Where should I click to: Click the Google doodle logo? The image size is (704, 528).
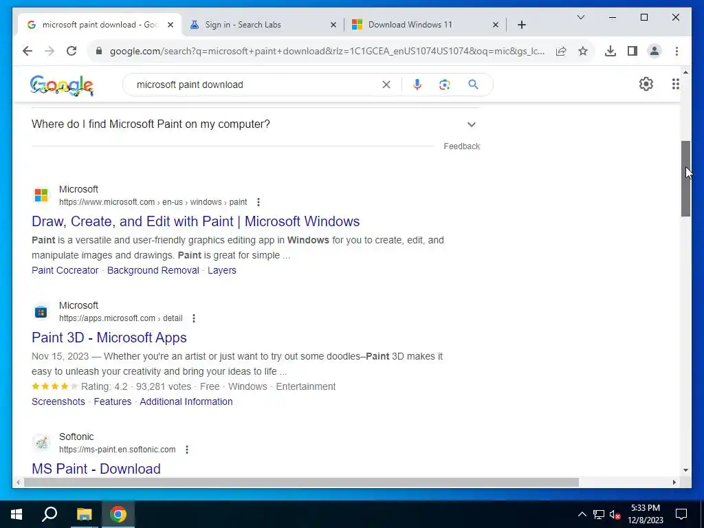[x=61, y=85]
